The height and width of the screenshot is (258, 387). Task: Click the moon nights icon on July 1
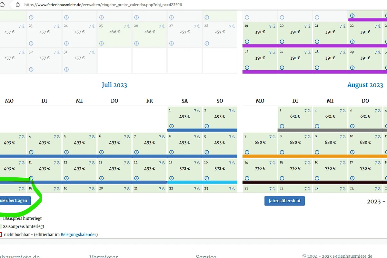(x=197, y=111)
